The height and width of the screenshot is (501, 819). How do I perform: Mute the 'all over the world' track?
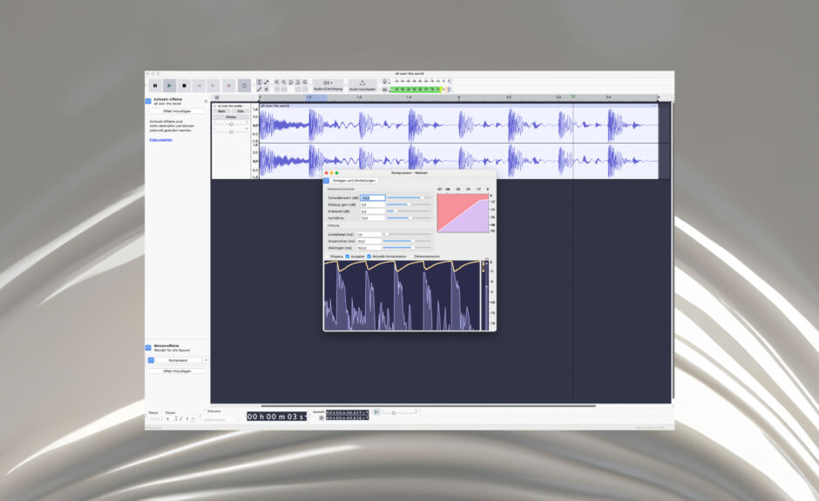click(221, 111)
